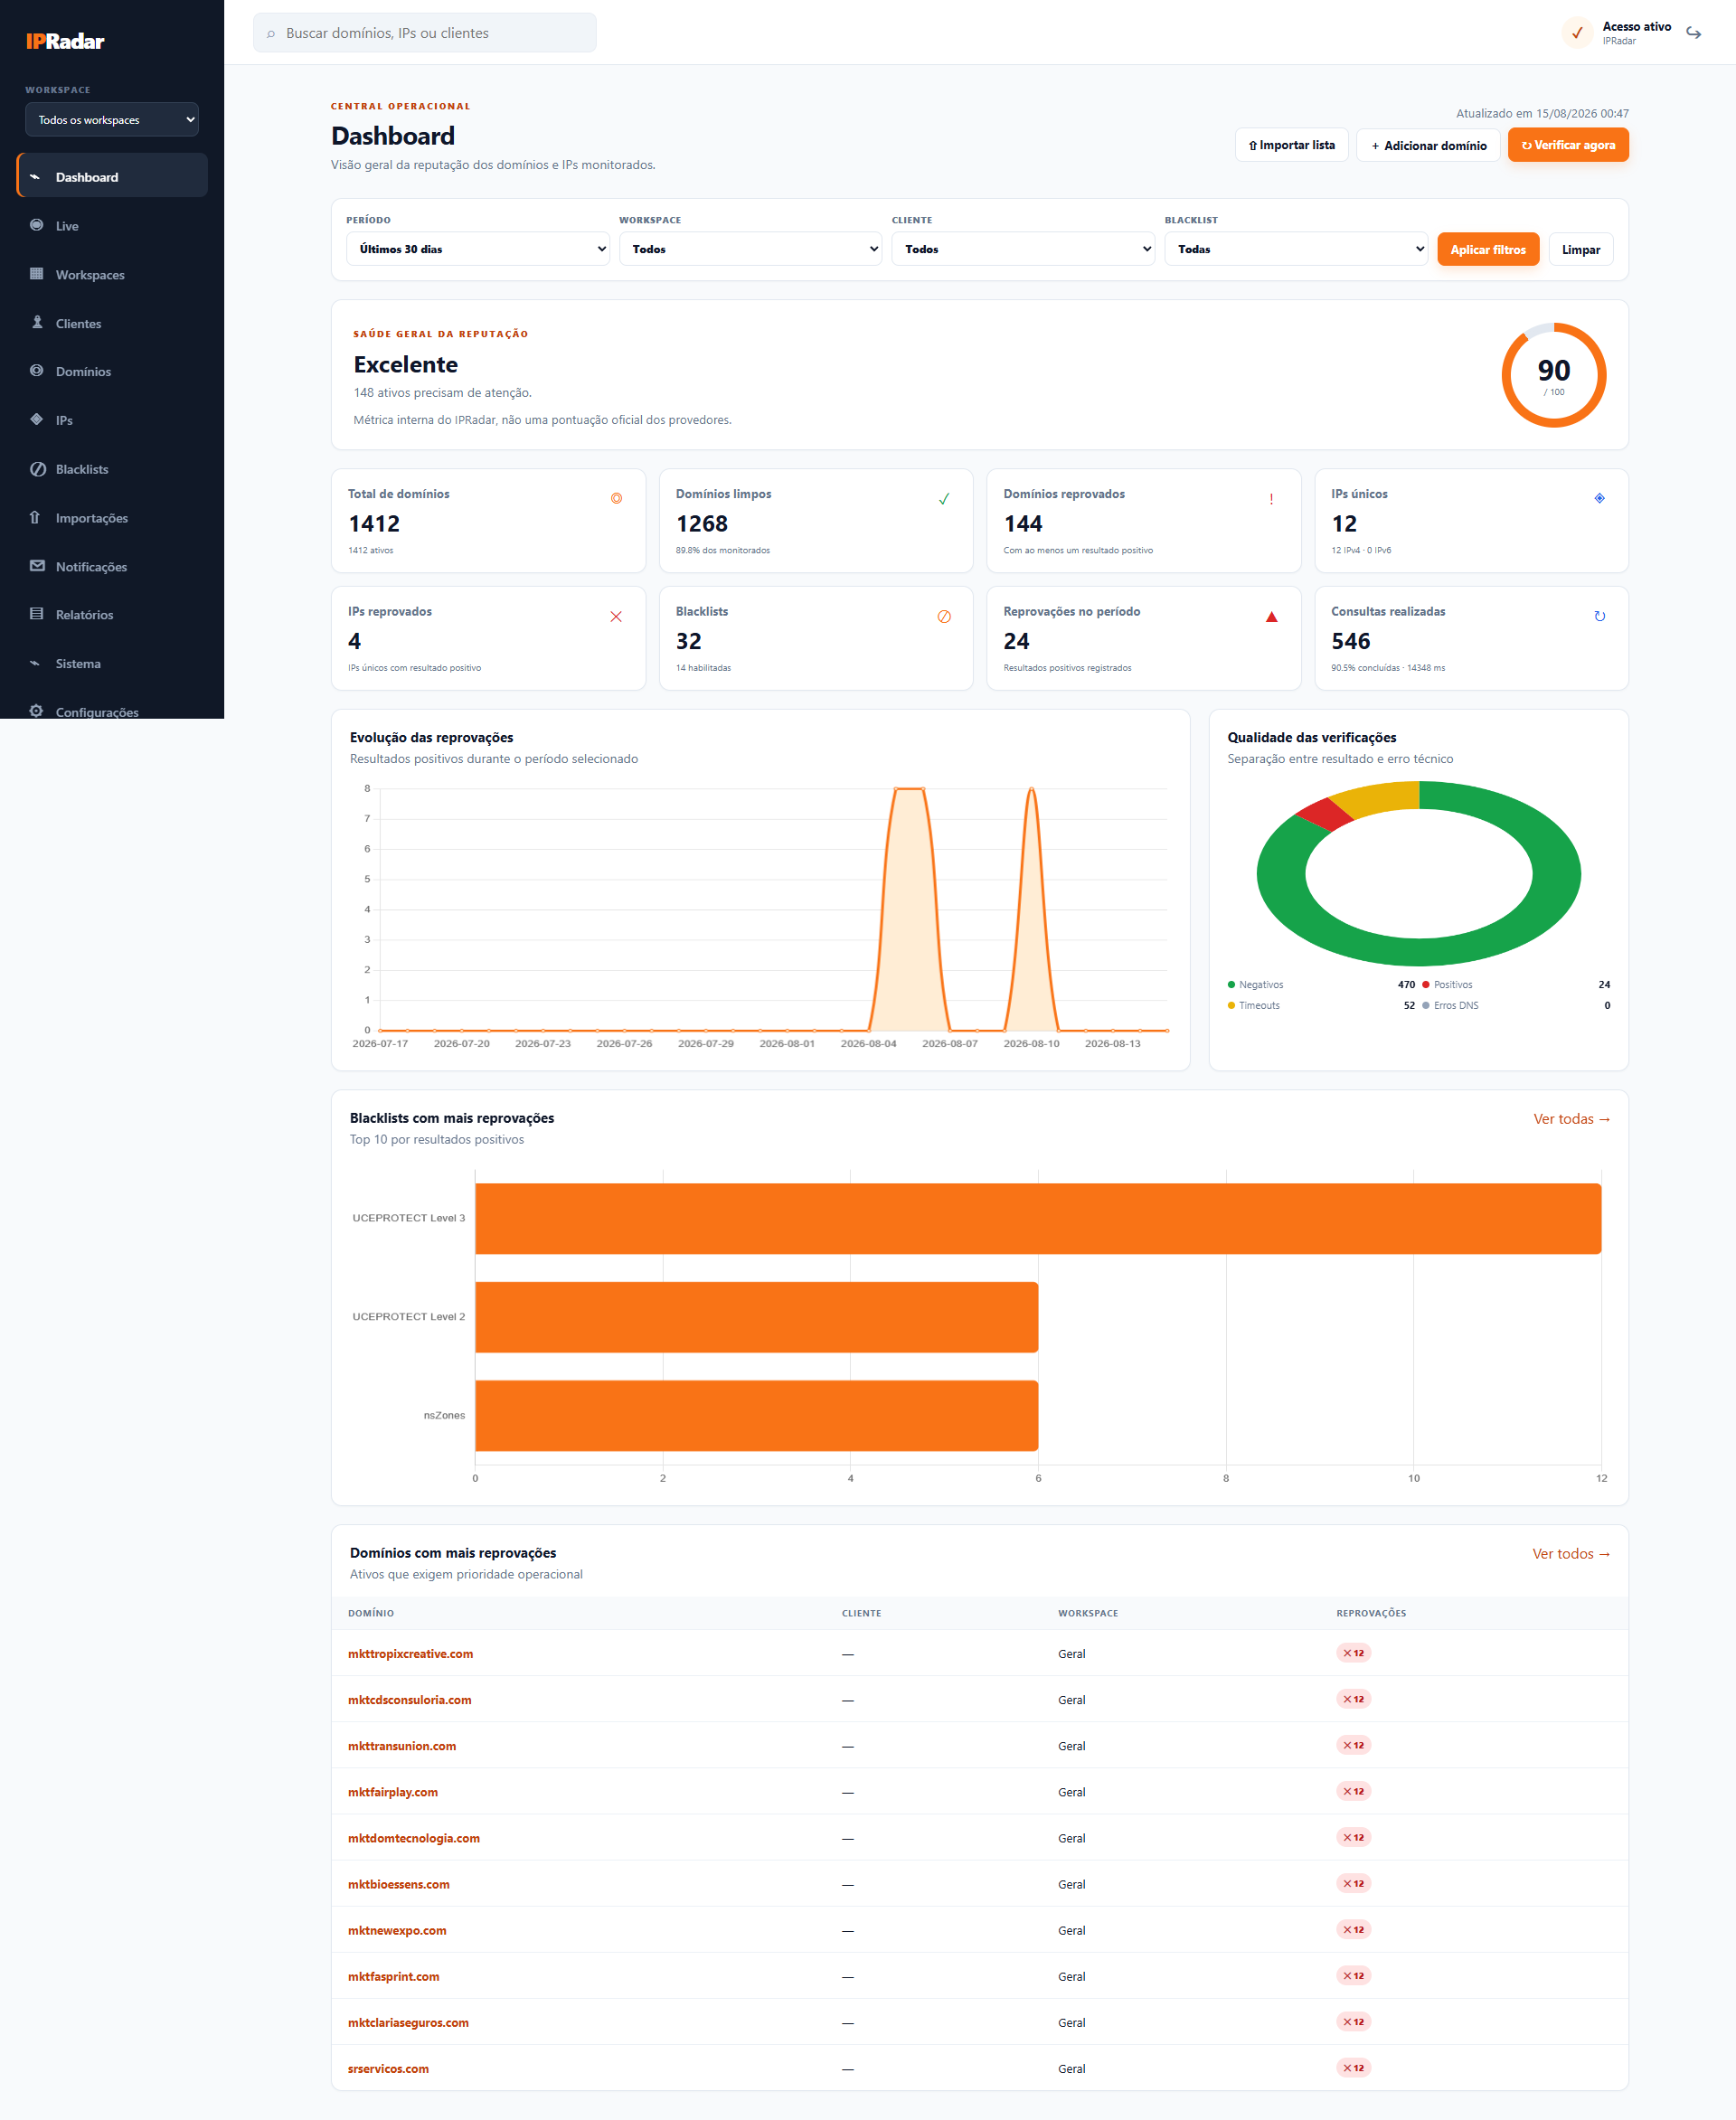1736x2120 pixels.
Task: Expand the Cliente filter dropdown
Action: (x=1023, y=249)
